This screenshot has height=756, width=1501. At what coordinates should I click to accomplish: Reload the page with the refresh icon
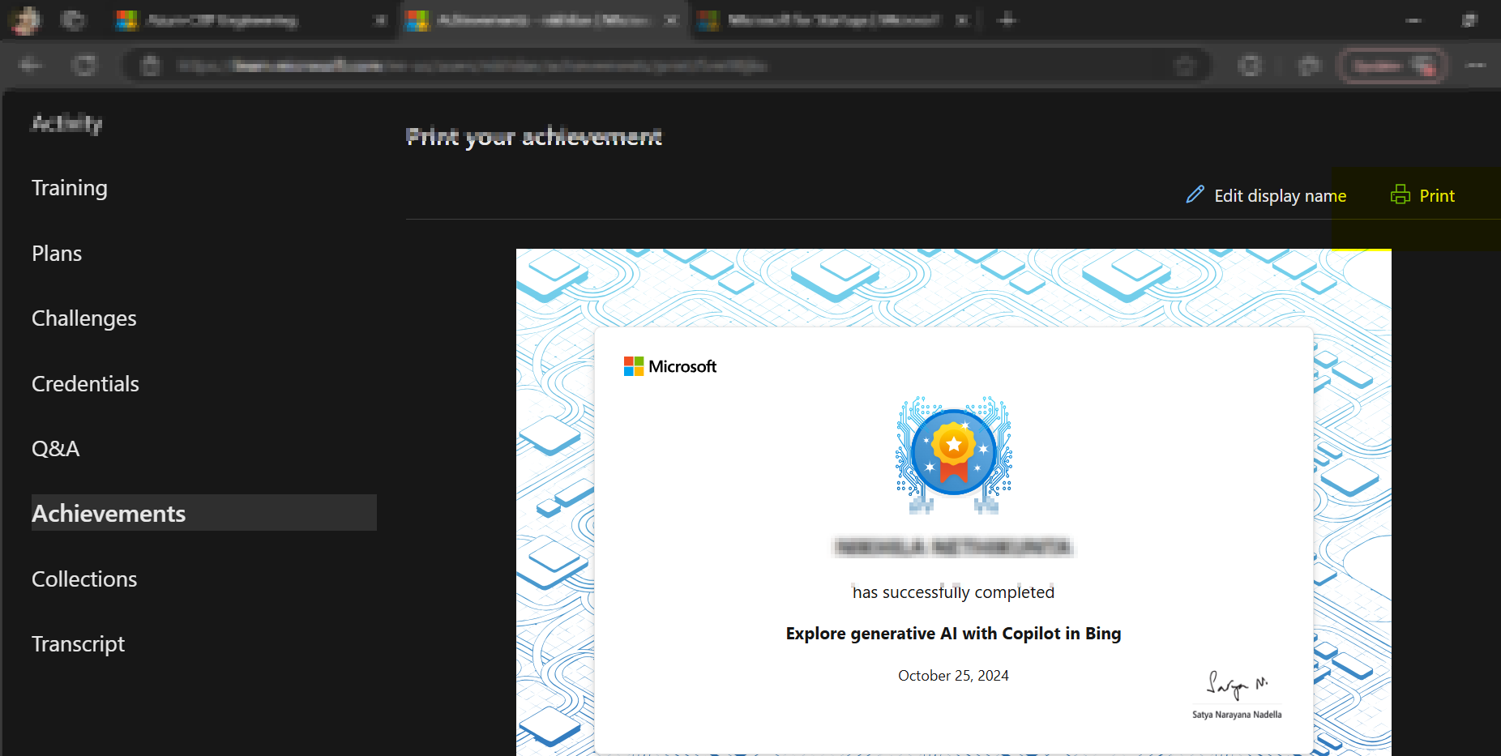(84, 65)
